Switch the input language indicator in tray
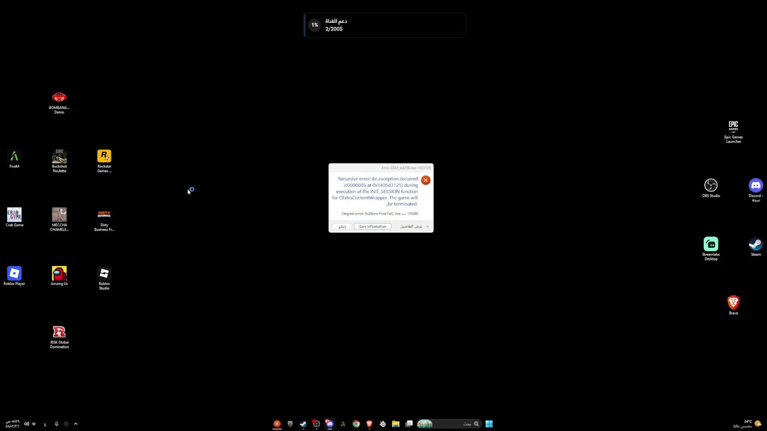 coord(45,424)
